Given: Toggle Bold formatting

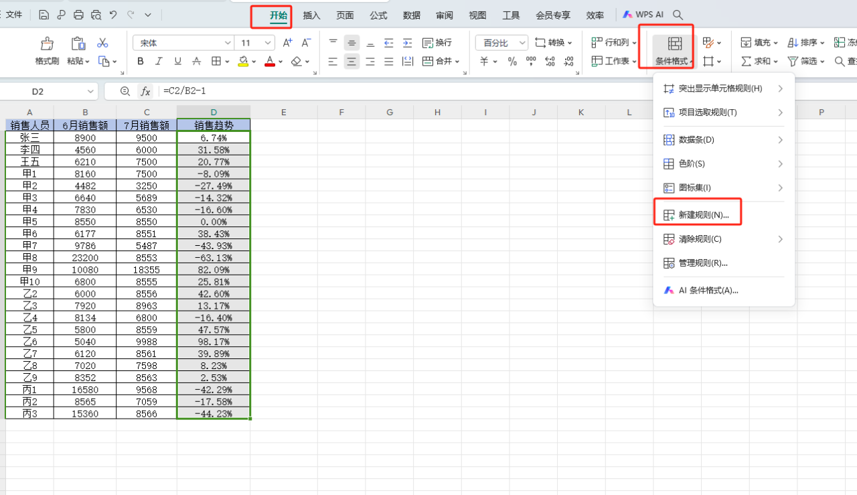Looking at the screenshot, I should pyautogui.click(x=141, y=61).
